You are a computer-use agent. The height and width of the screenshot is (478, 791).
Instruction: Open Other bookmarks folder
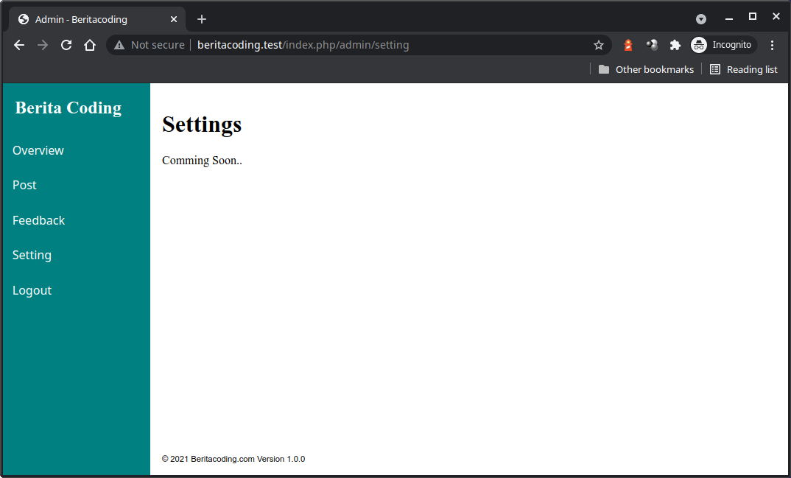point(646,69)
